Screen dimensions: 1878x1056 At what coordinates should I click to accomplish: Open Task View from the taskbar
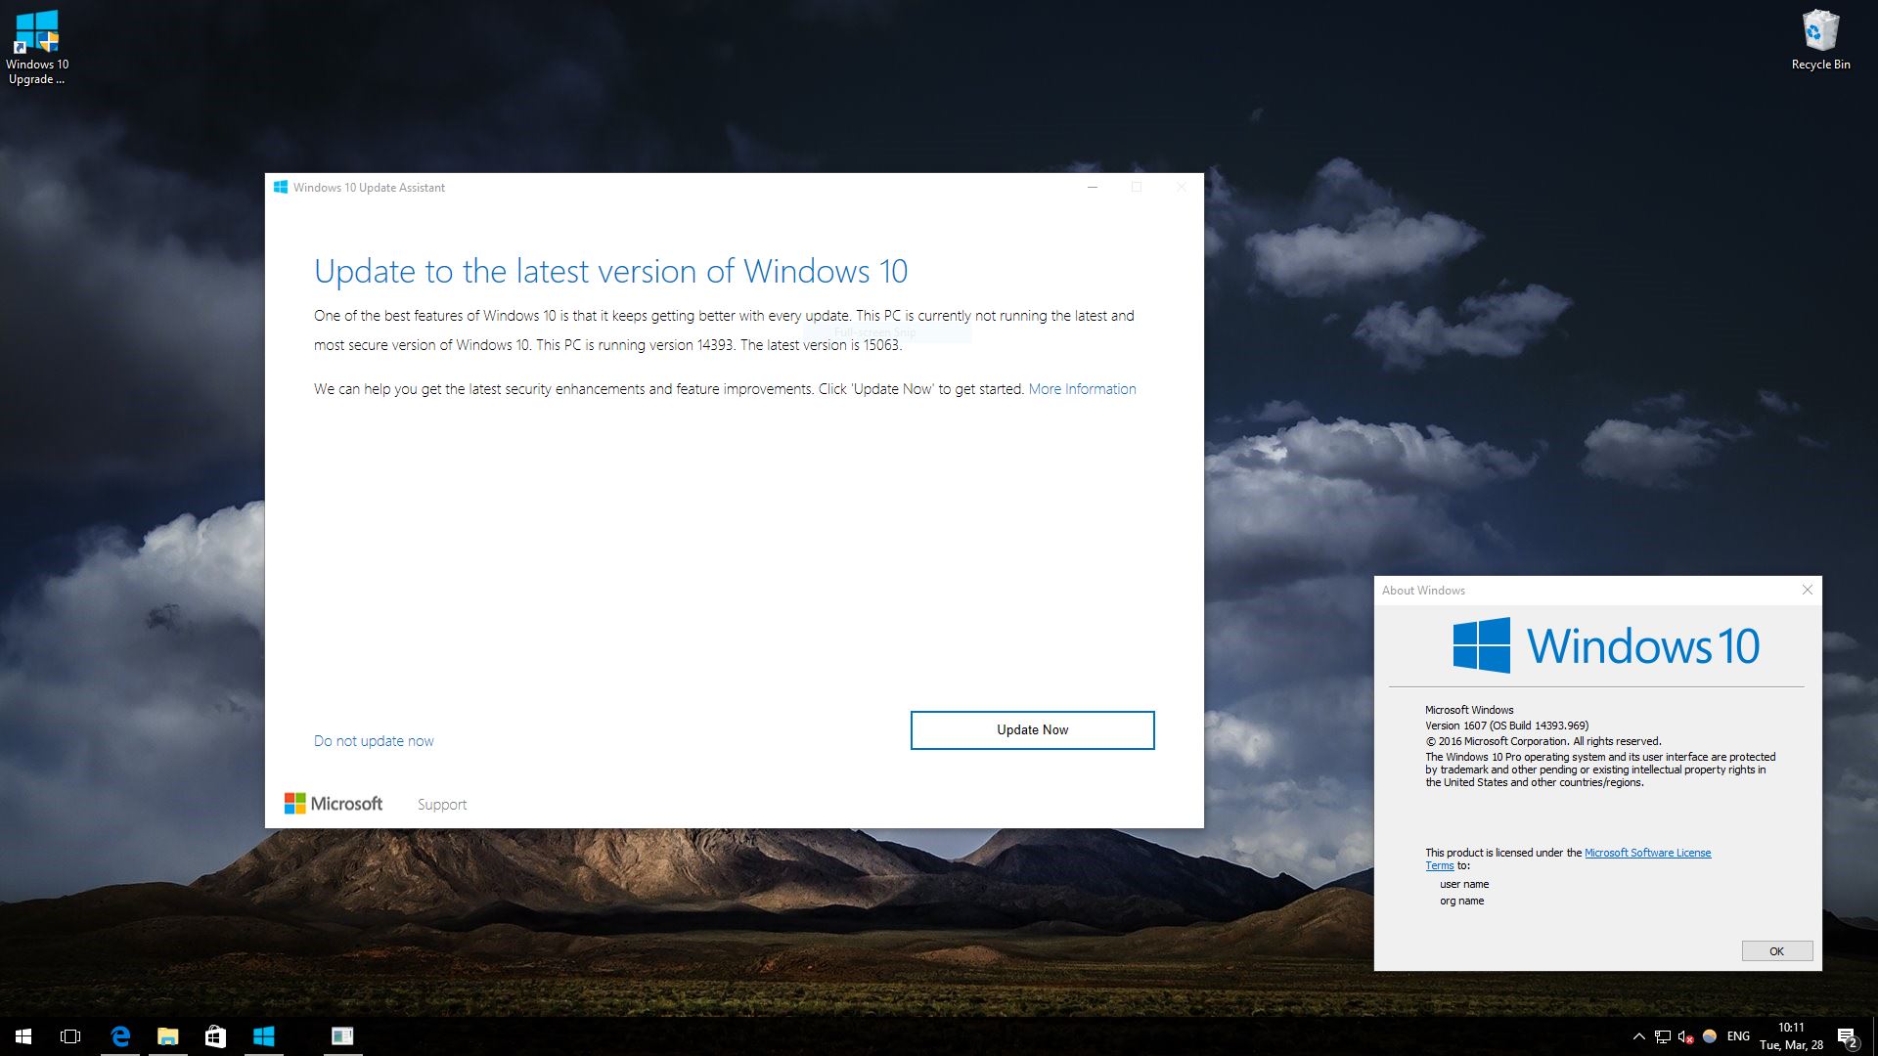[70, 1036]
